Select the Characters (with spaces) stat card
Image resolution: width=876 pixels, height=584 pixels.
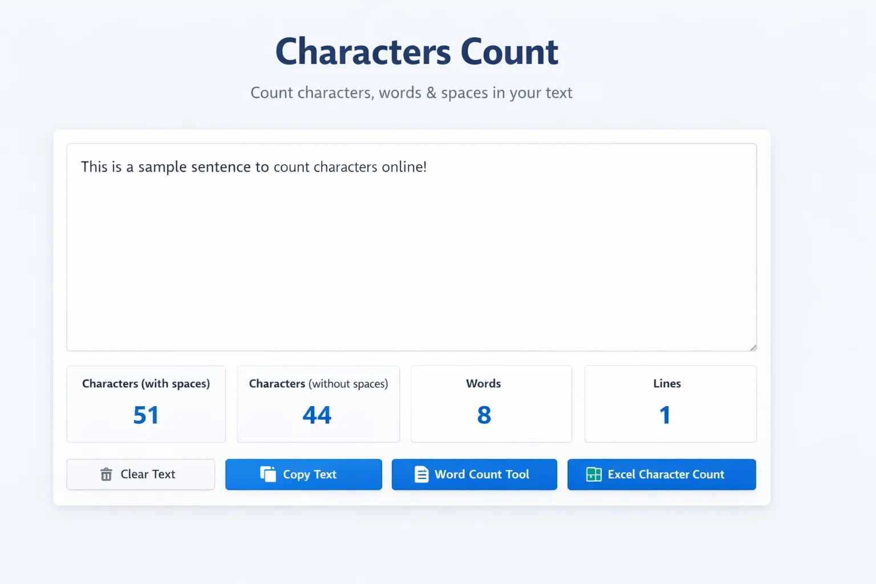pos(146,404)
